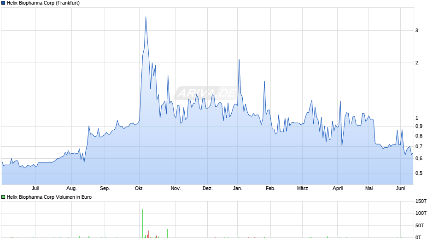This screenshot has width=433, height=242.
Task: Click the volume axis value '100T'
Action: click(421, 213)
